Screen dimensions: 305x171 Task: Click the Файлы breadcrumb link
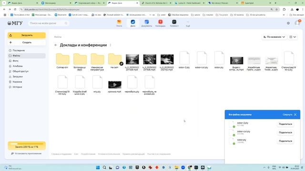tap(58, 37)
